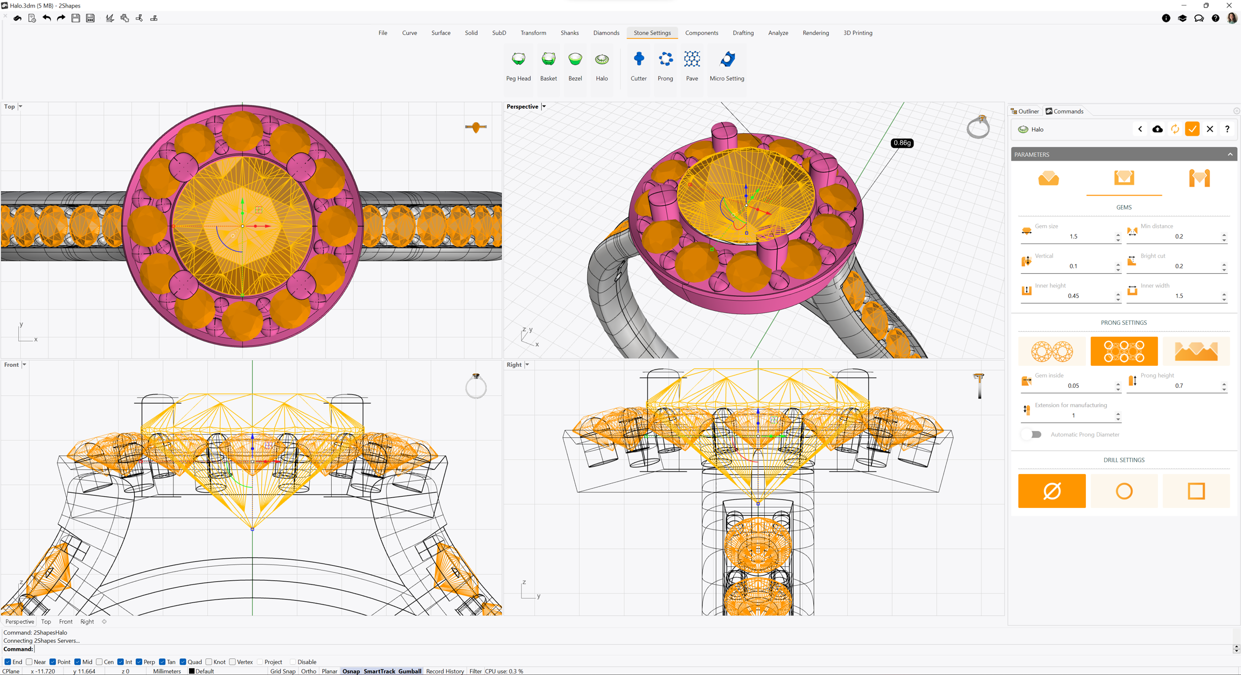Select the circular drill shape option
Viewport: 1241px width, 675px height.
1124,491
